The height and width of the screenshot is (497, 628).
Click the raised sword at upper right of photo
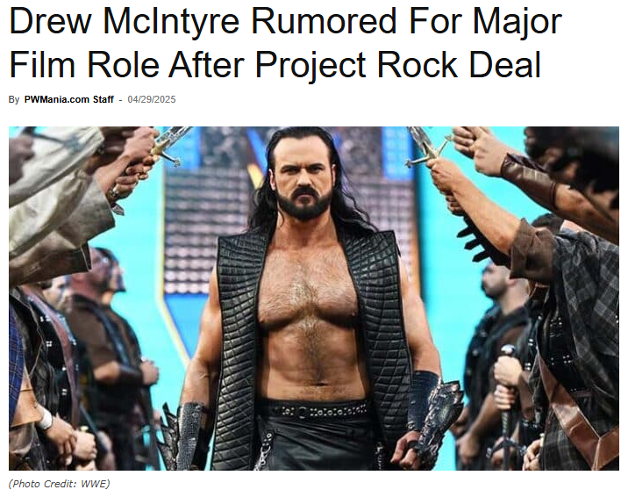pos(428,148)
